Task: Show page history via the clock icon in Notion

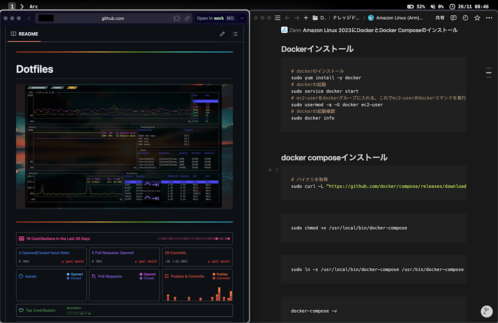Action: pyautogui.click(x=465, y=18)
